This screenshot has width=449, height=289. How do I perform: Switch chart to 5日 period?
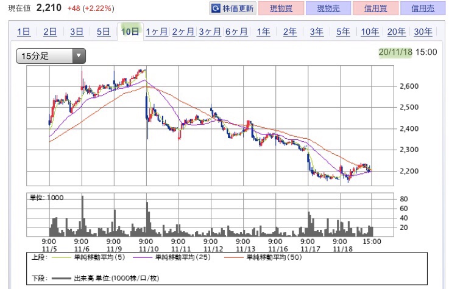104,32
